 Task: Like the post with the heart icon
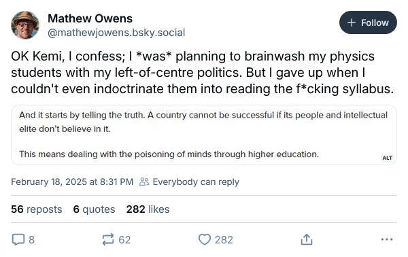(x=205, y=239)
